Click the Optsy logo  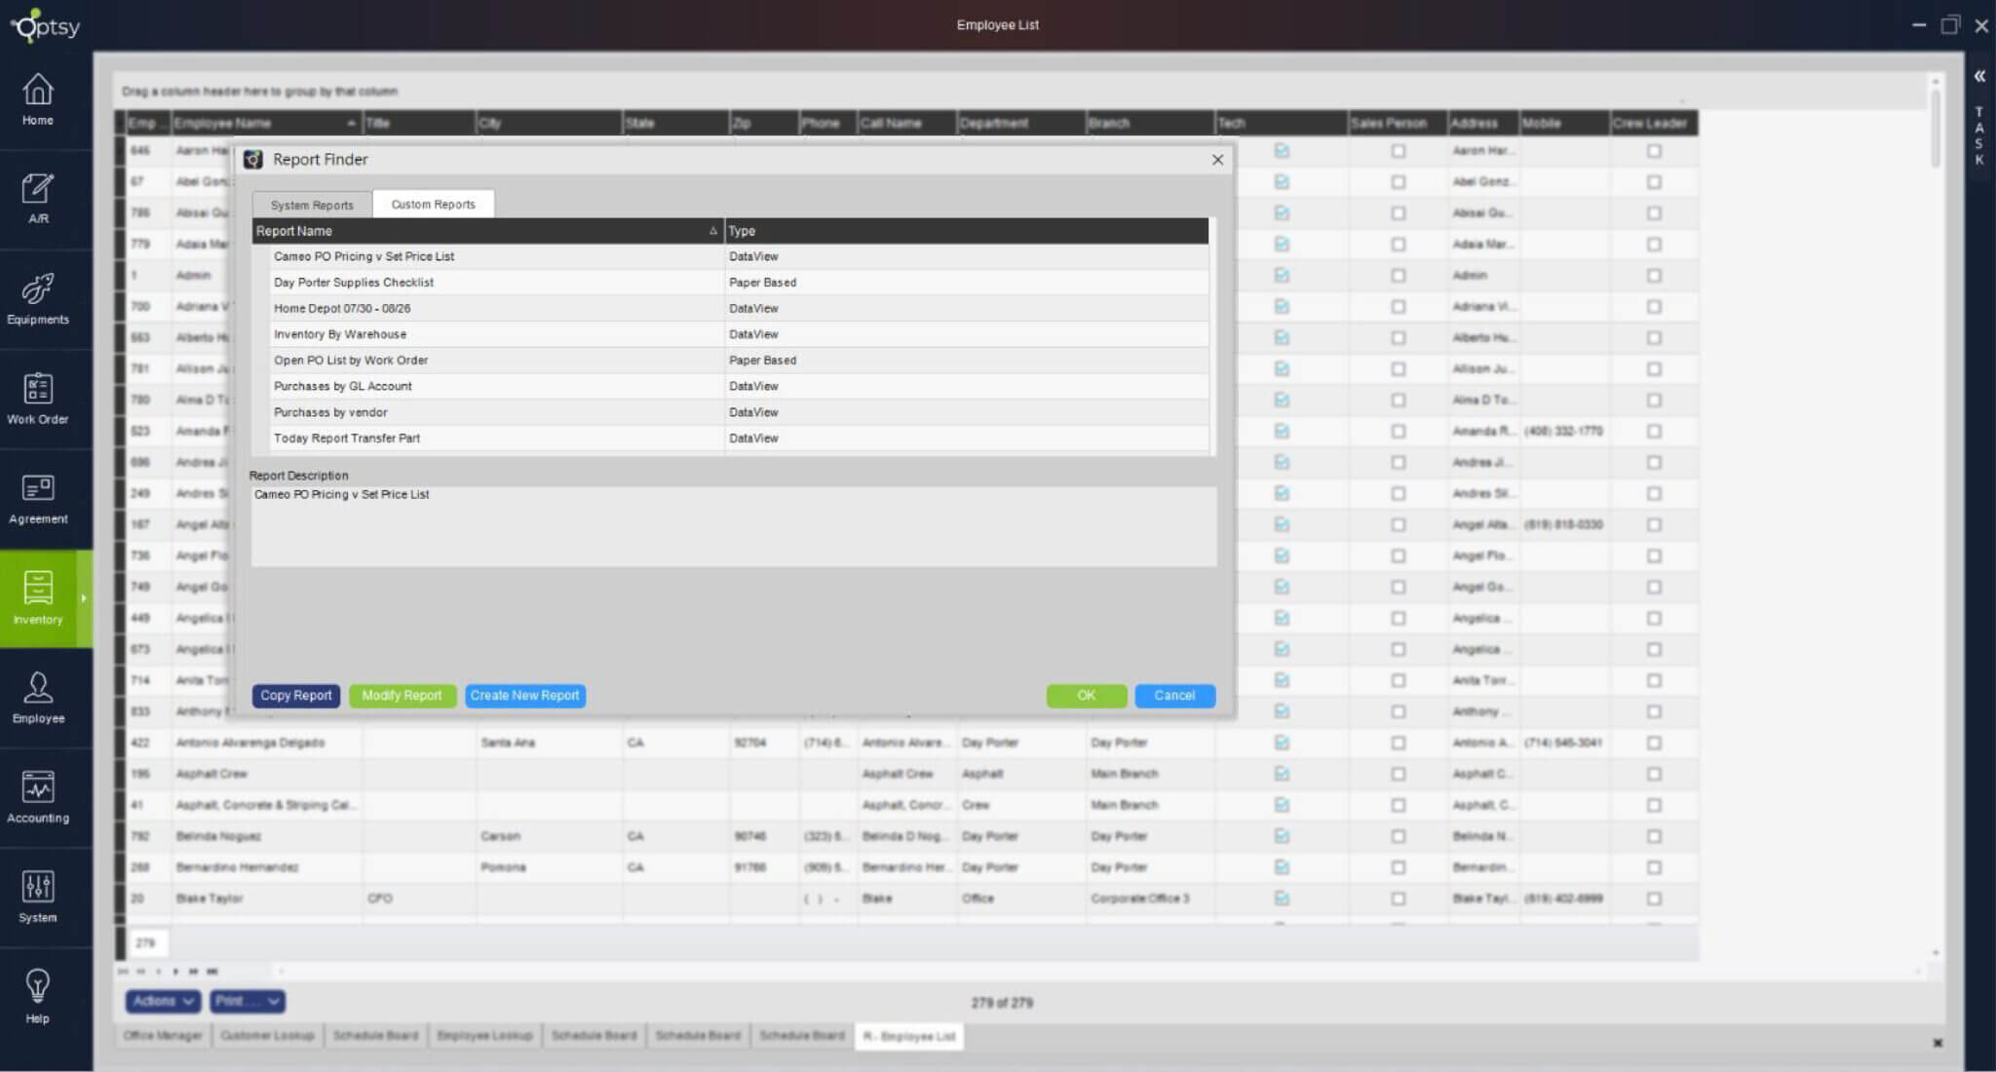(45, 25)
